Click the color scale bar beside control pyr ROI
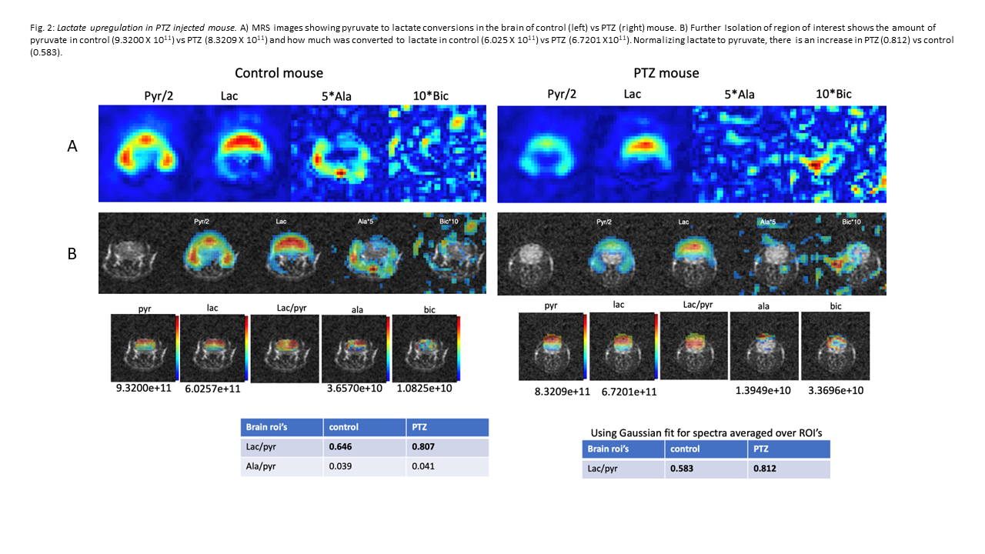This screenshot has height=554, width=985. click(x=177, y=349)
